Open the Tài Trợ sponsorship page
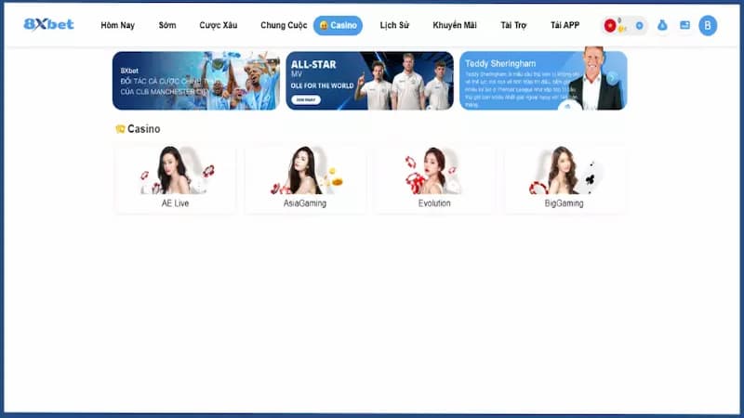 coord(513,25)
